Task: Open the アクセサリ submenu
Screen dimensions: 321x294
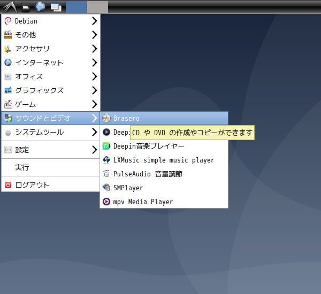Action: click(x=51, y=49)
